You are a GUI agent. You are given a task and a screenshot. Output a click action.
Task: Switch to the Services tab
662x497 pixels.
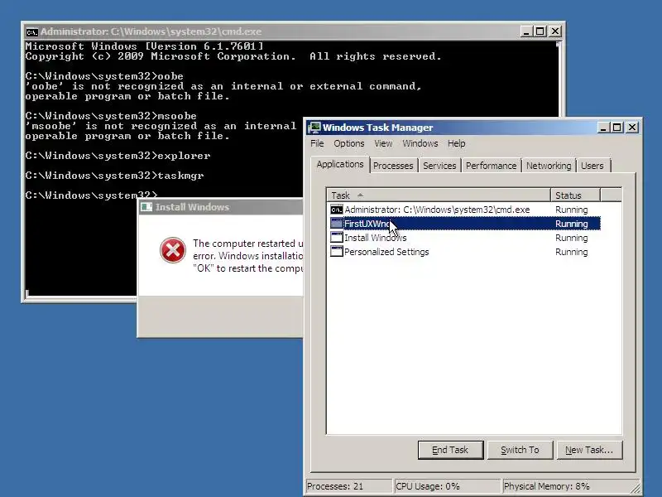tap(439, 166)
